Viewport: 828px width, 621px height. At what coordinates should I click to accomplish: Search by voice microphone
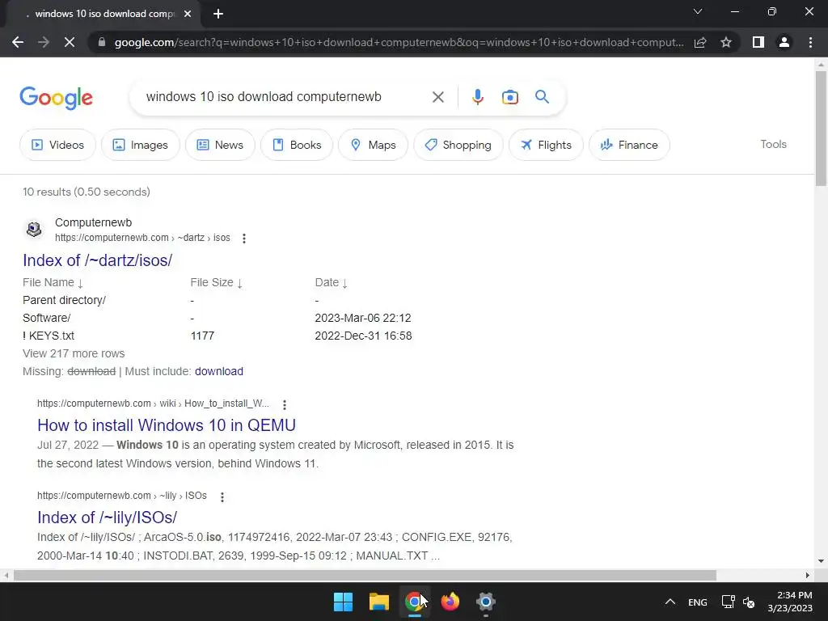click(477, 97)
